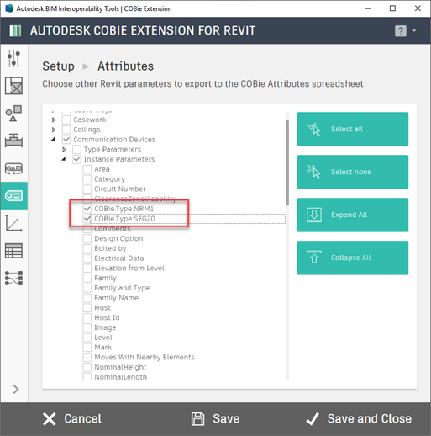Check the Circuit Number checkbox
Viewport: 431px width, 436px height.
click(87, 189)
